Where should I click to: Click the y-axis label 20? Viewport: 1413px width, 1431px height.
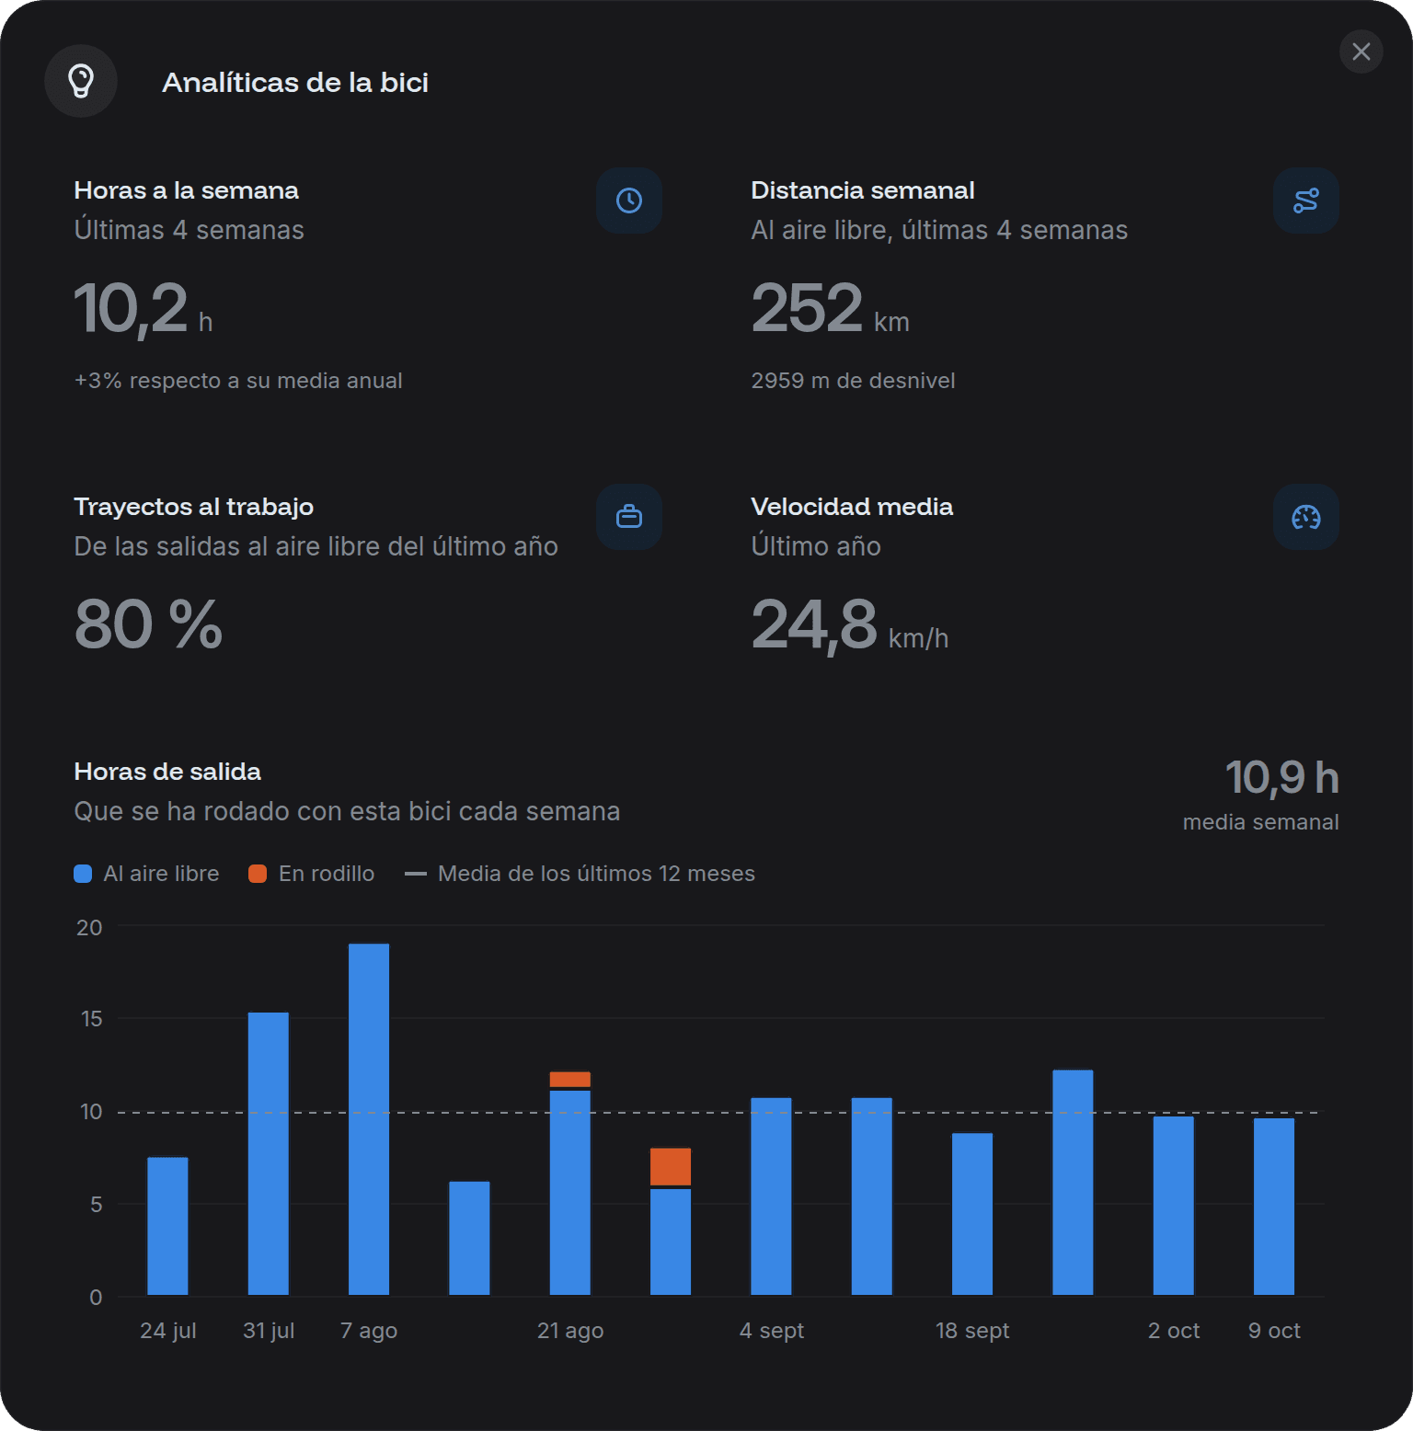point(89,928)
